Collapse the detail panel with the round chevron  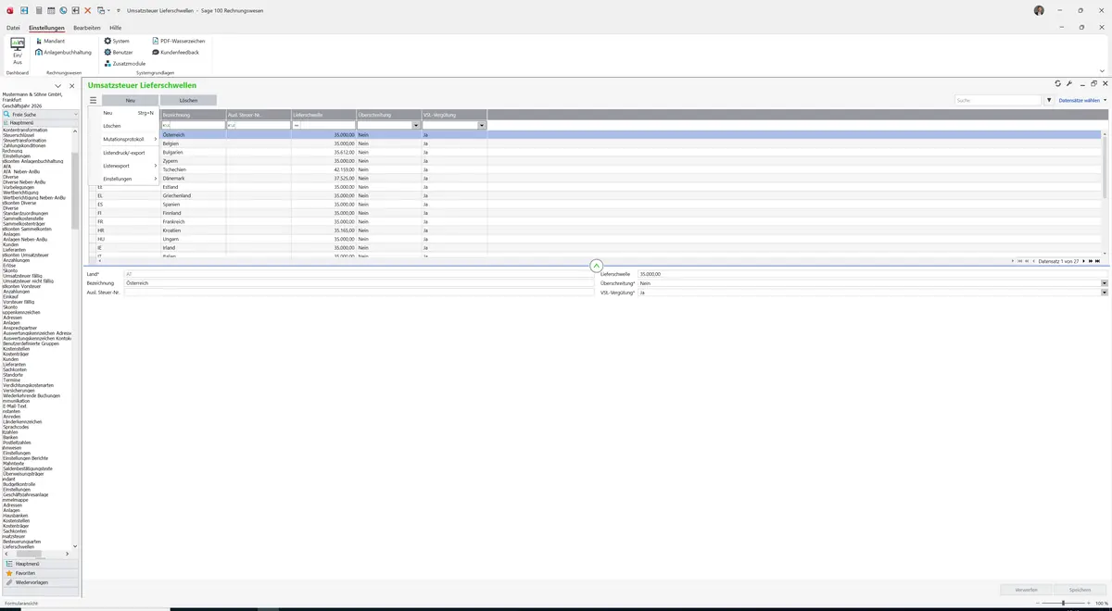pos(596,266)
